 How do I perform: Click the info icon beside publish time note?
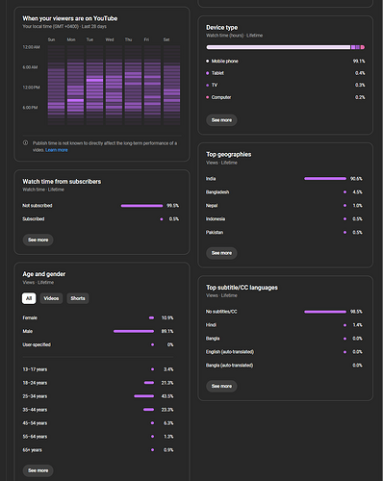(25, 143)
